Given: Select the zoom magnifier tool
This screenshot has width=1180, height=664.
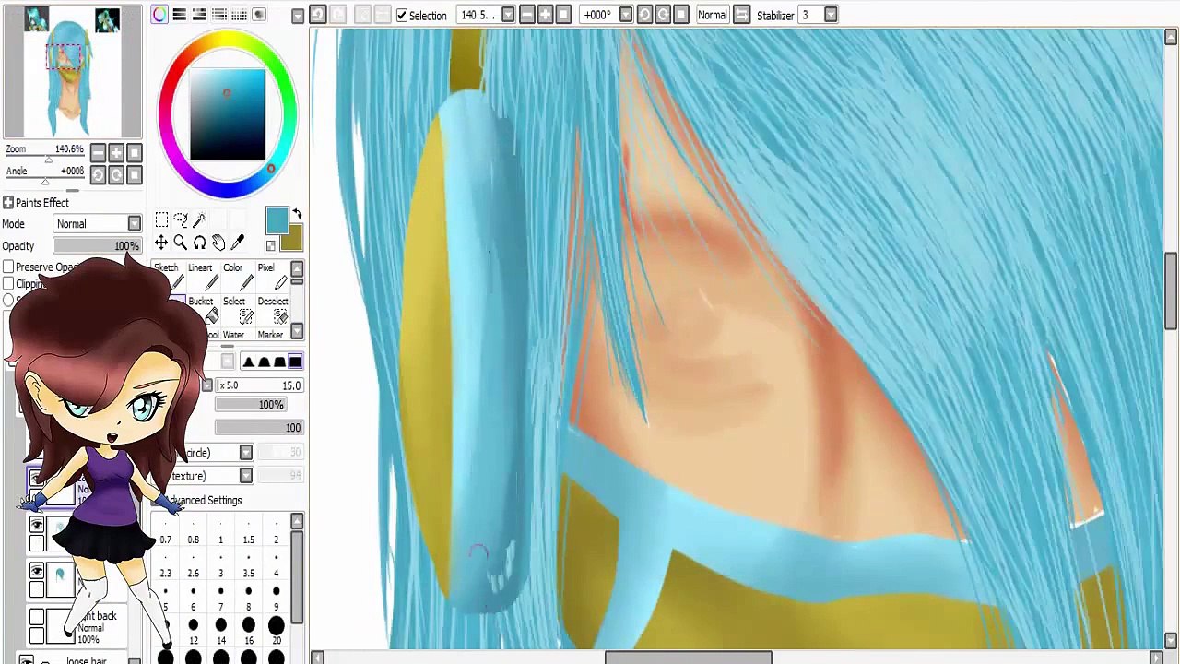Looking at the screenshot, I should pyautogui.click(x=181, y=243).
